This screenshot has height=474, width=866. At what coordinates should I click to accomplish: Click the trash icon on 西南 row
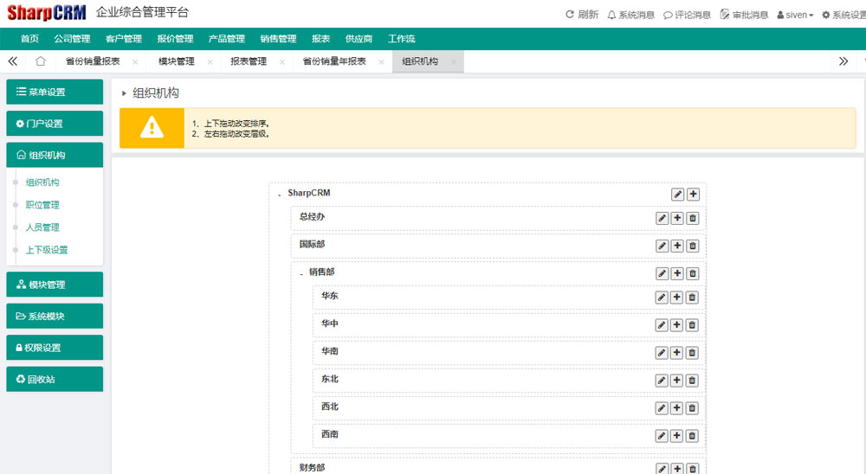692,435
